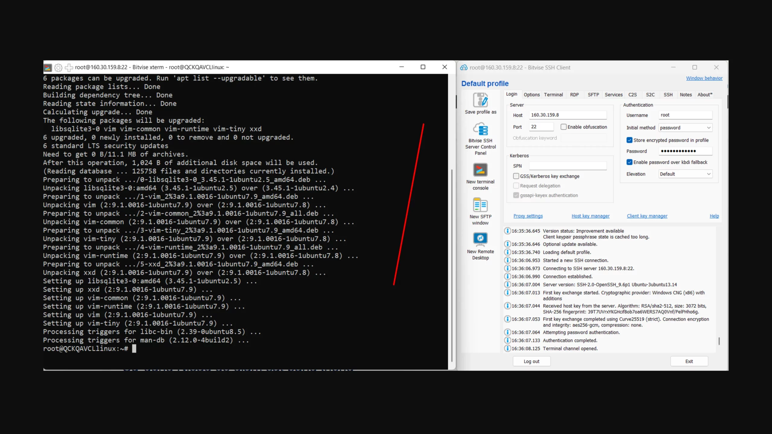
Task: Click info icon for Connecting to SSH server entry
Action: (508, 268)
